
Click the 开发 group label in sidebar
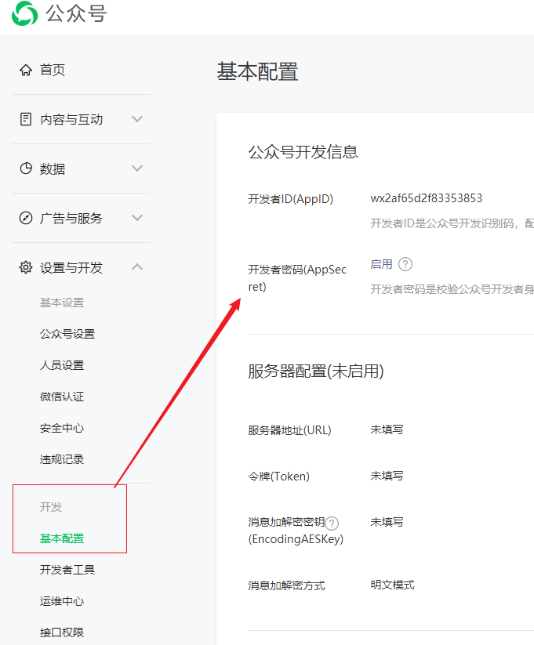pos(51,507)
